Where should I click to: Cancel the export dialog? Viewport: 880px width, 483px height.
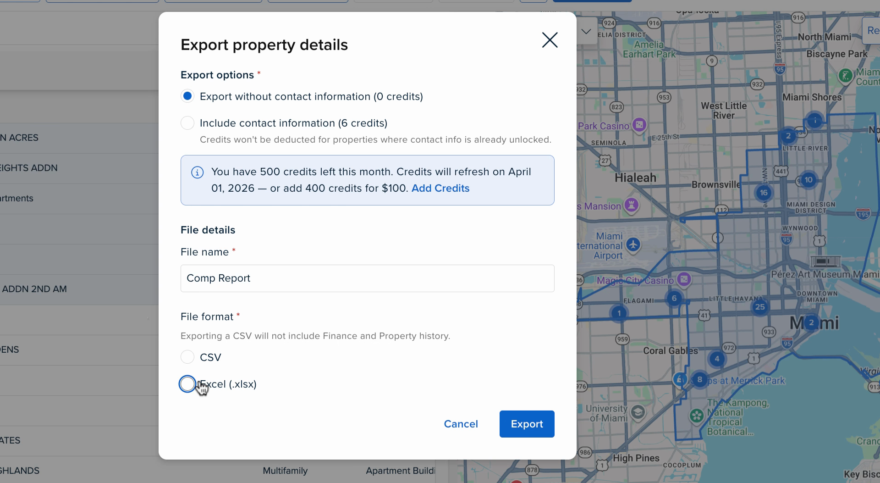pos(461,424)
